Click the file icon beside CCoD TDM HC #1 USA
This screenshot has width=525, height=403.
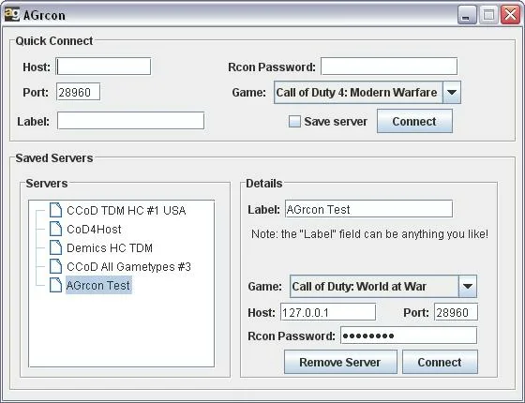55,210
